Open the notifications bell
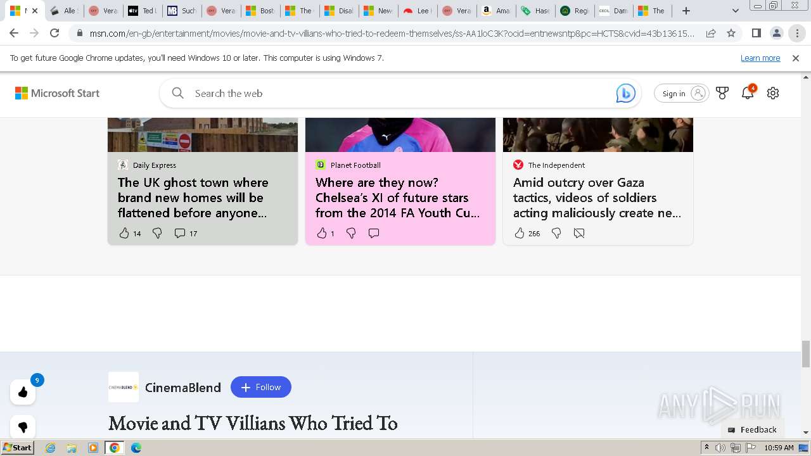Viewport: 811px width, 456px height. pos(748,93)
